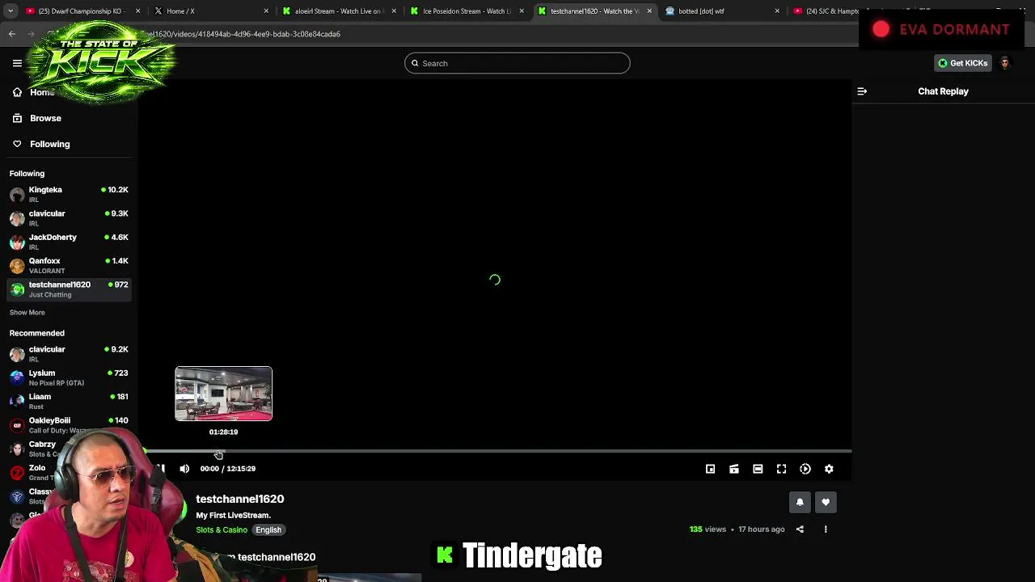Open Kingteka channel from Following
Screen dimensions: 1035x582
[69, 194]
